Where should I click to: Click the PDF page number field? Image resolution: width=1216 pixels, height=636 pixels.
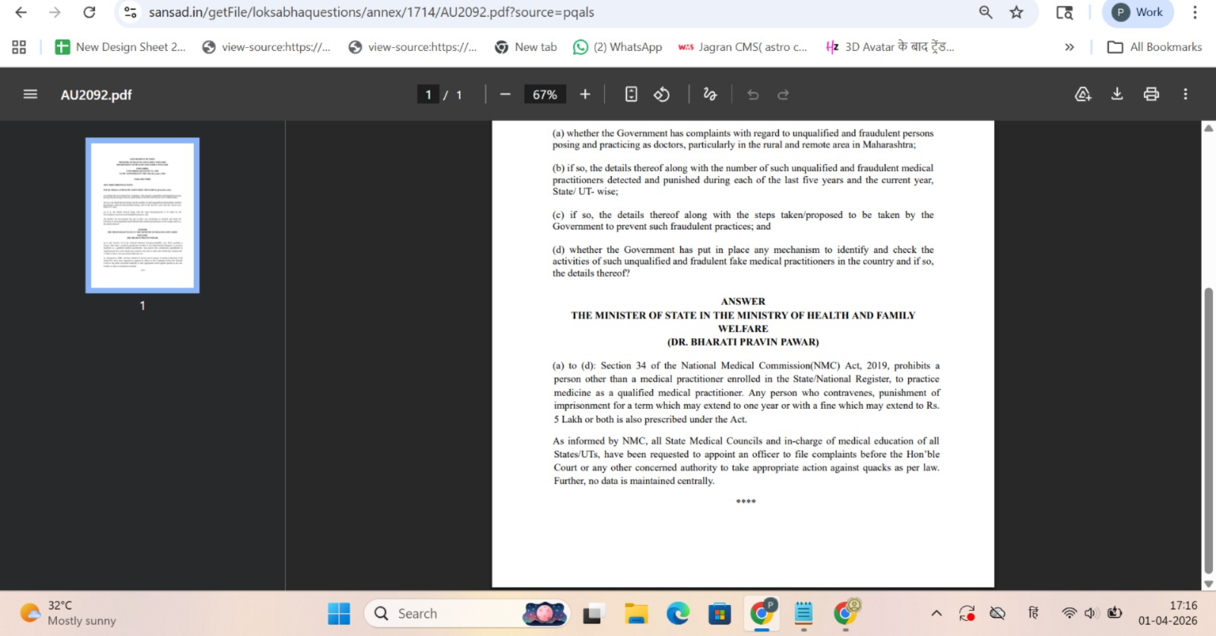(428, 94)
